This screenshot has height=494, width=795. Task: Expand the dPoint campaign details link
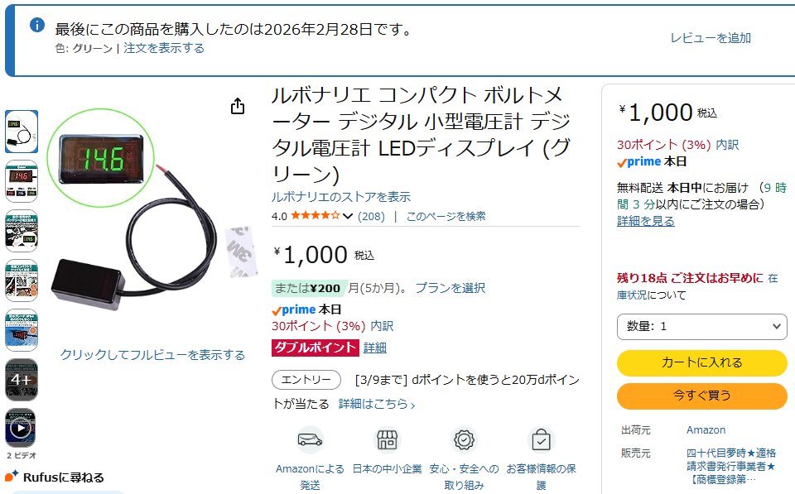377,404
